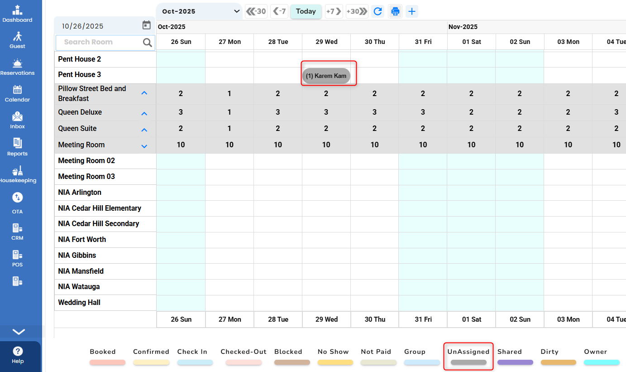
Task: Collapse Pillow Street Bed and Breakfast group
Action: coord(144,93)
